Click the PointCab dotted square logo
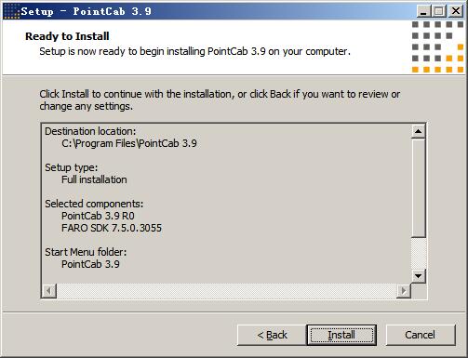Image resolution: width=468 pixels, height=358 pixels. click(x=437, y=46)
